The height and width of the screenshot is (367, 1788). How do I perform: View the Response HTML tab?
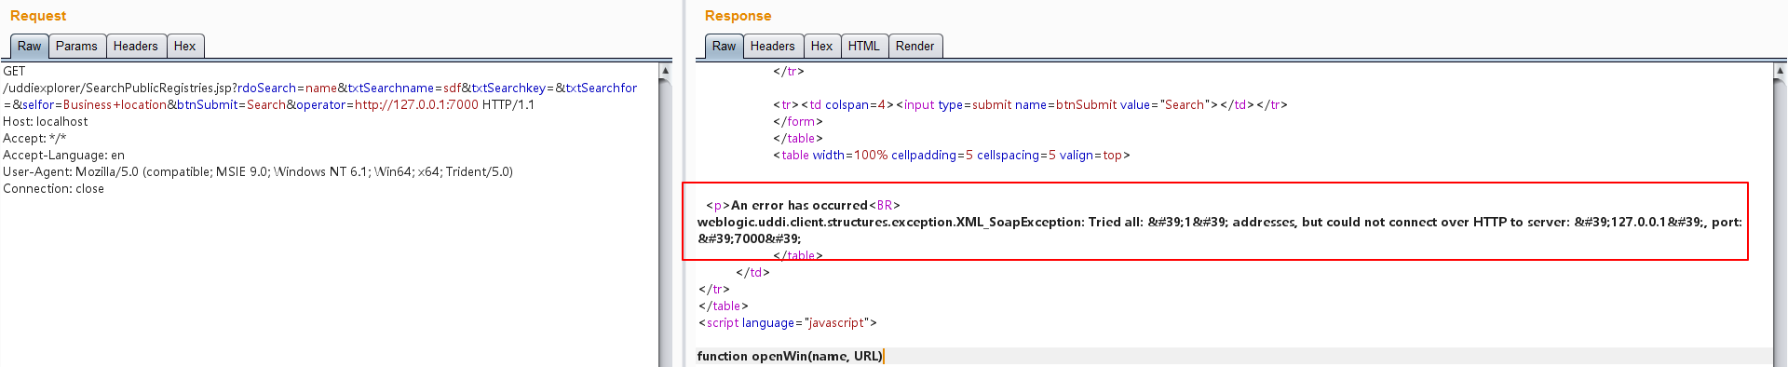(864, 47)
